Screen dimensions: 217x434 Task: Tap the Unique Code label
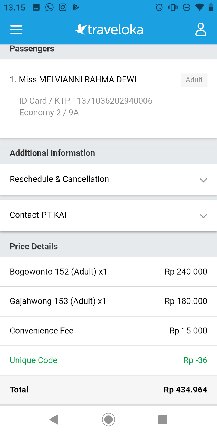tap(34, 360)
